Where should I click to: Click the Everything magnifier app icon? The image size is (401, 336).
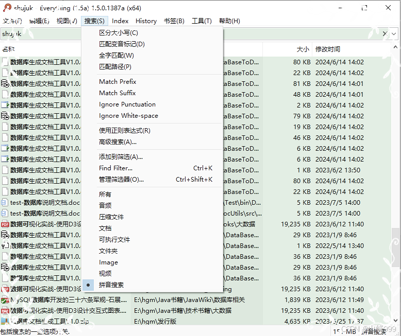[7, 8]
